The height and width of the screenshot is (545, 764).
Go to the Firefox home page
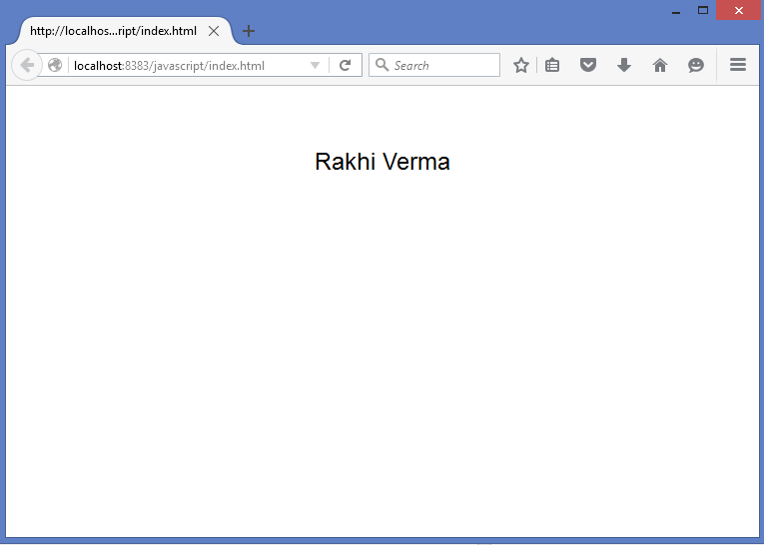[660, 65]
